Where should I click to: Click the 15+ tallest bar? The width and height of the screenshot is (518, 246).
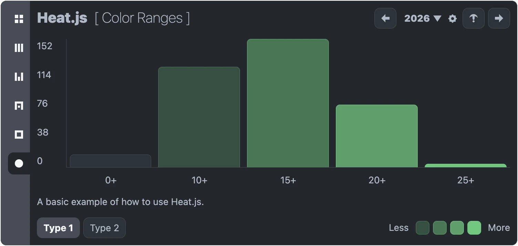click(288, 103)
